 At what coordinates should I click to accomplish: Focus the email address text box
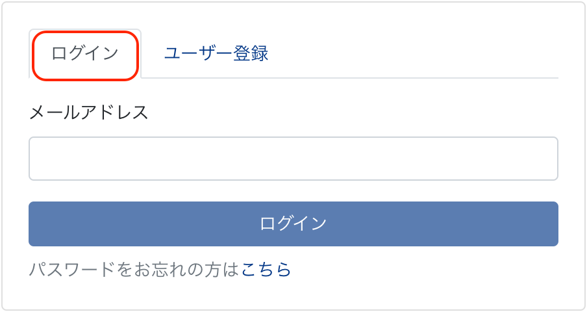(293, 159)
